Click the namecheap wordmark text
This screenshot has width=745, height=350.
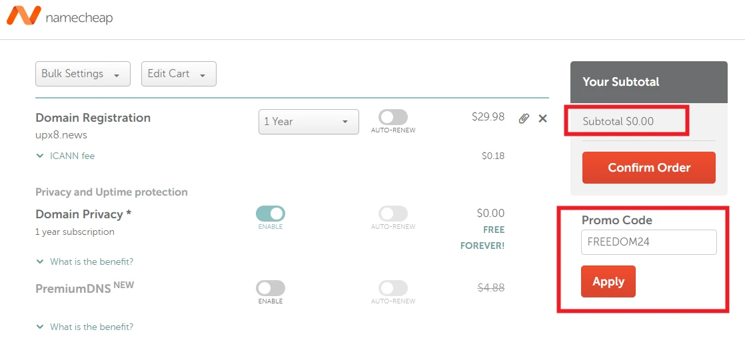79,18
